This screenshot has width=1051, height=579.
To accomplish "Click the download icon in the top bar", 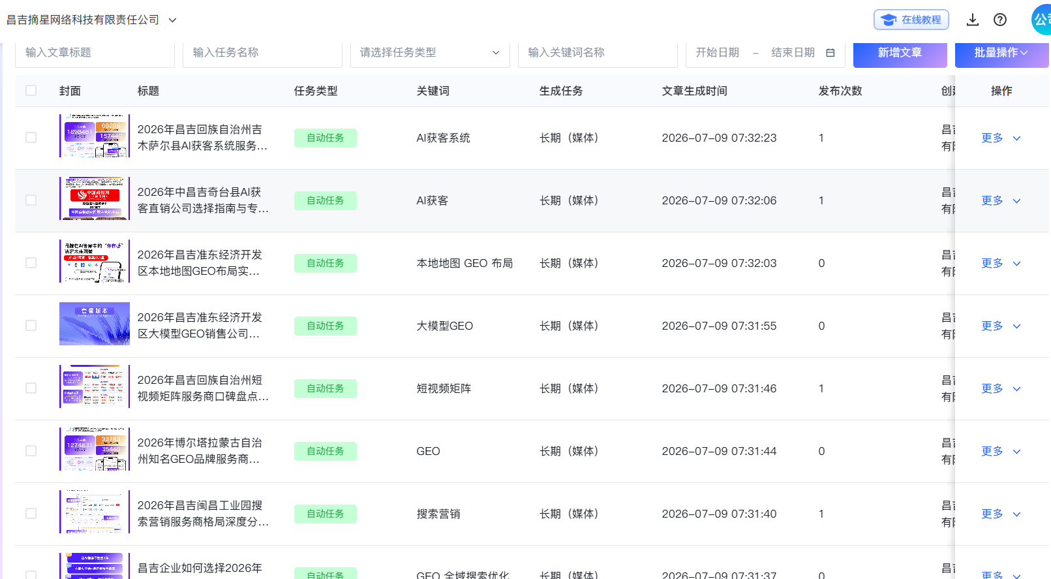I will coord(972,20).
